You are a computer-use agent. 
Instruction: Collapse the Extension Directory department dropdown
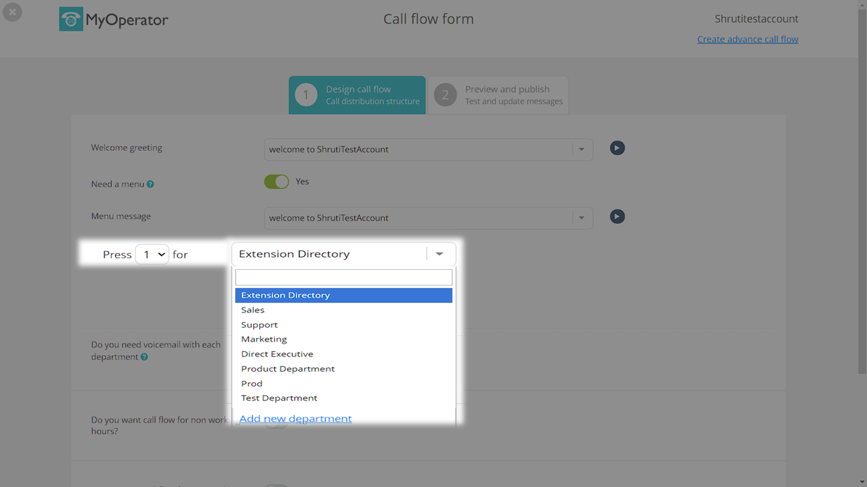(x=439, y=254)
